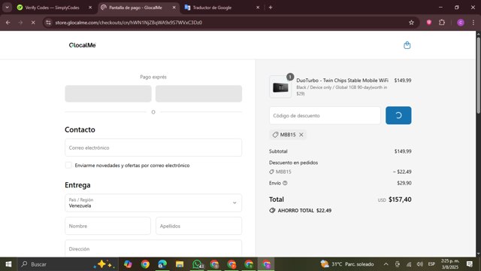Screen dimensions: 481x271
Task: Open Microsoft Edge from the taskbar
Action: 162,264
